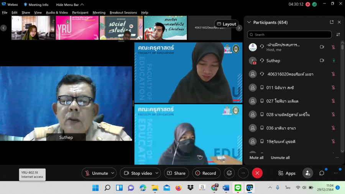Click the participants Search field
345x194 pixels.
(289, 35)
